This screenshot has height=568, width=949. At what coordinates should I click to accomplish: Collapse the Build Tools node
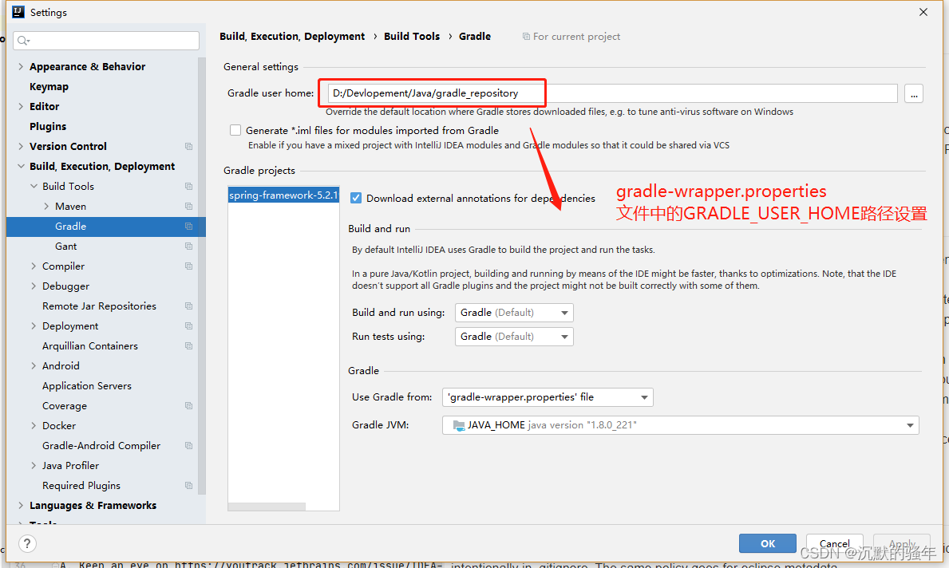pyautogui.click(x=34, y=187)
